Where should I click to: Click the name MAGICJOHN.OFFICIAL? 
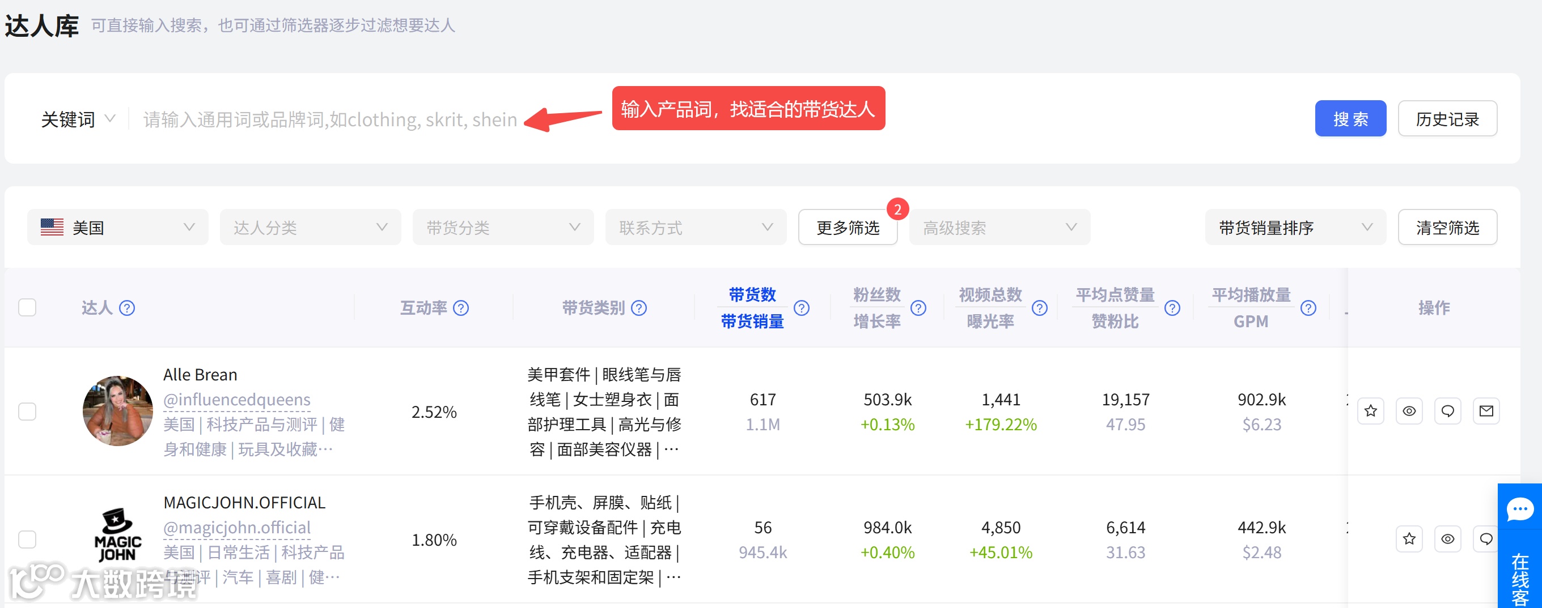coord(244,503)
